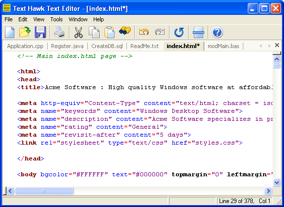Open Help with question mark icon
Screen dimensions: 284x207
coord(217,32)
